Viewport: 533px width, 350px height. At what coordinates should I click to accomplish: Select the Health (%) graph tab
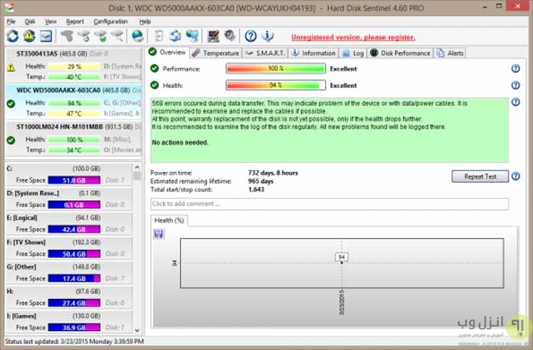169,221
